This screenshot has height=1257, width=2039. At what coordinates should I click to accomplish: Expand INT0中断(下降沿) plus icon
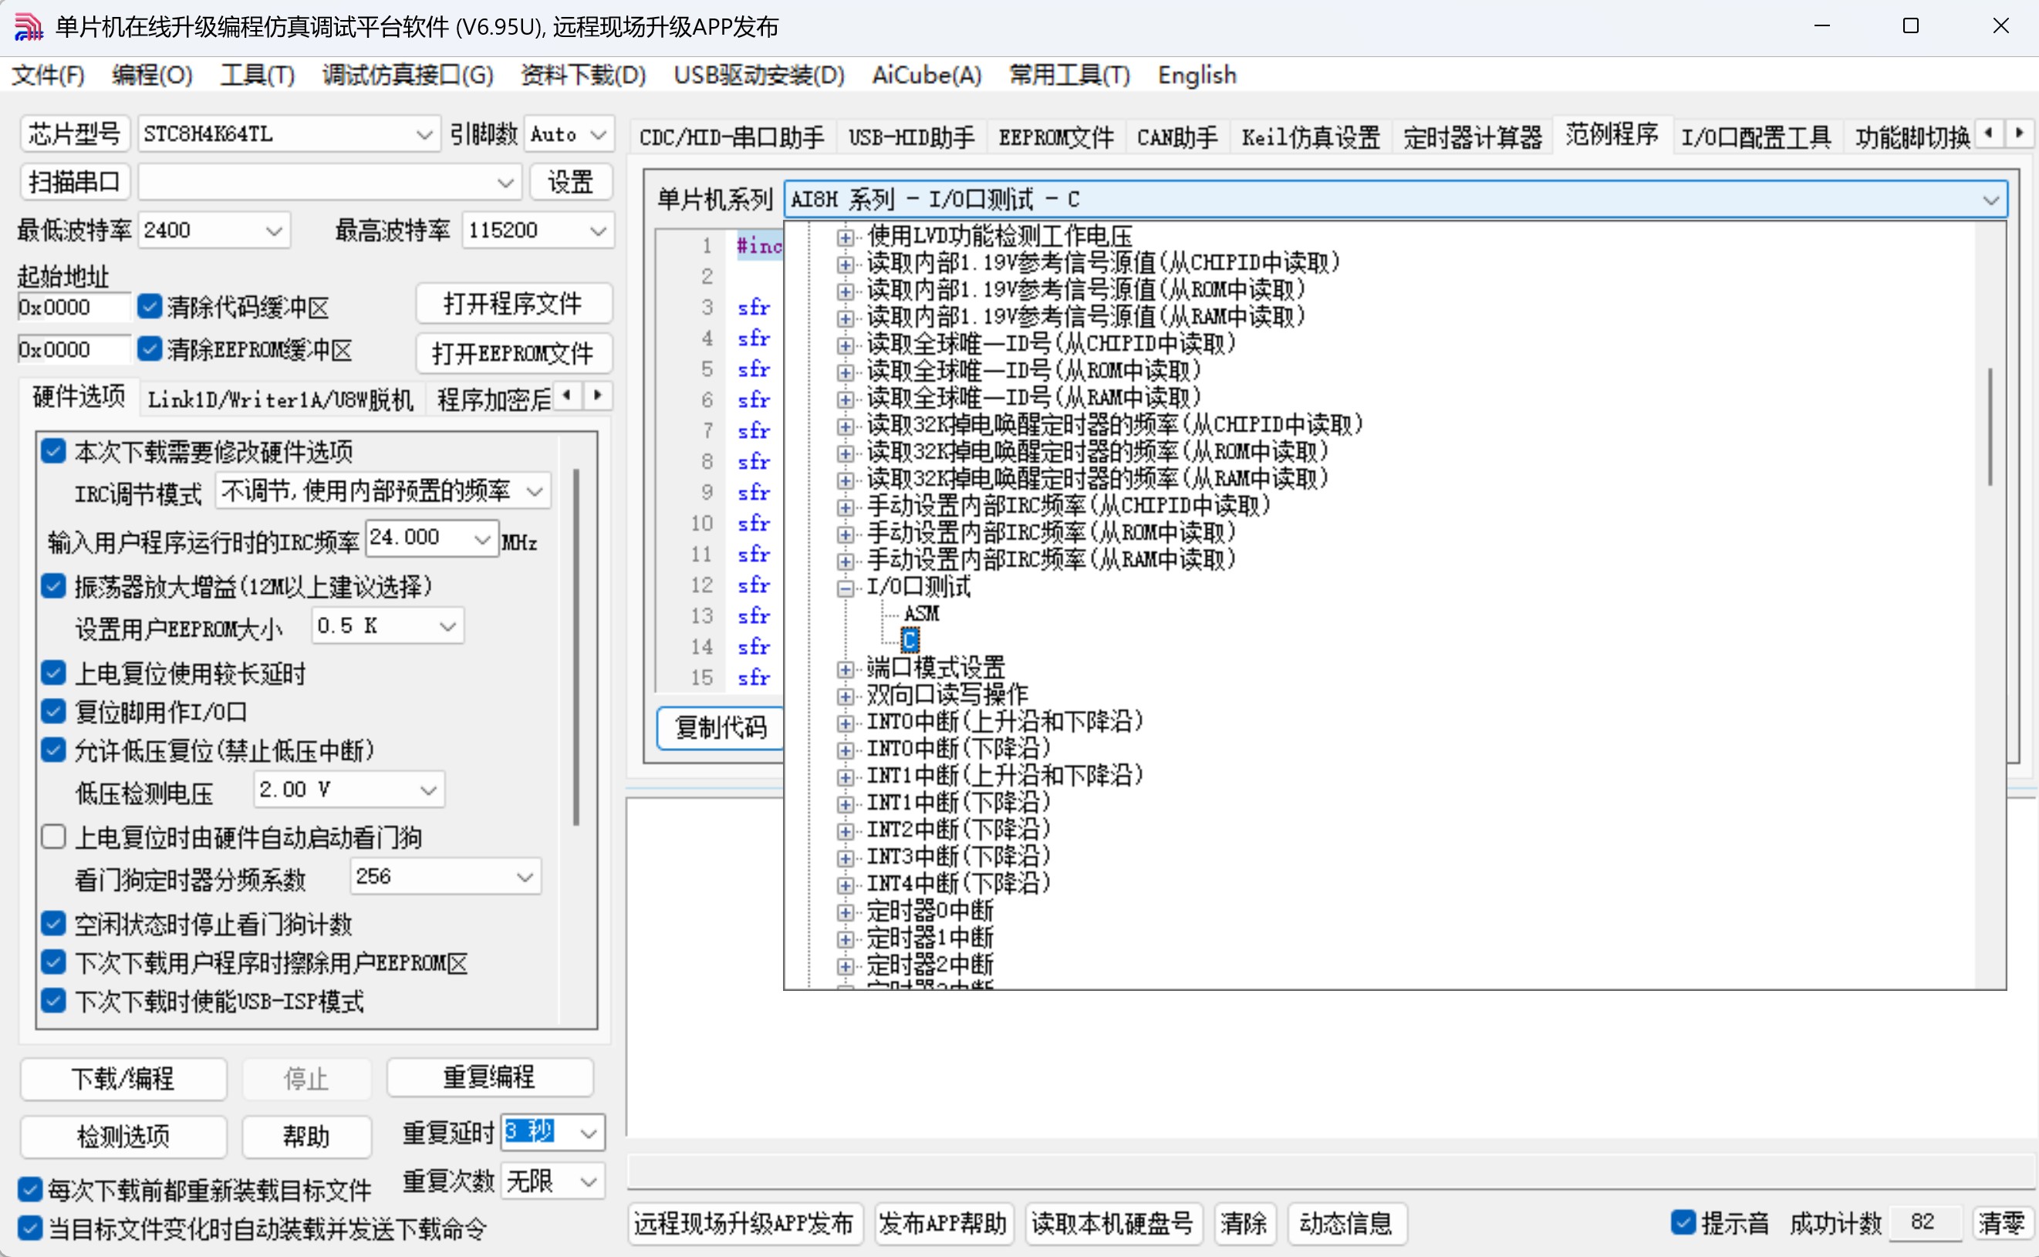[845, 750]
